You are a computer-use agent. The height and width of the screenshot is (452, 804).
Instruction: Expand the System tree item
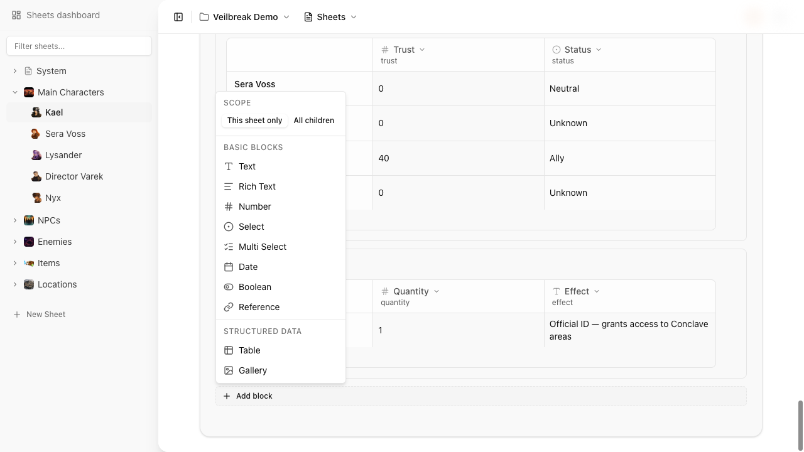click(x=15, y=71)
